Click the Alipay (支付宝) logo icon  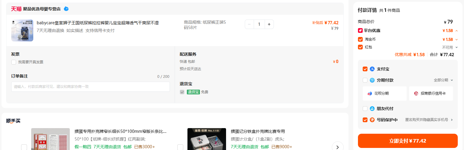[x=372, y=69]
